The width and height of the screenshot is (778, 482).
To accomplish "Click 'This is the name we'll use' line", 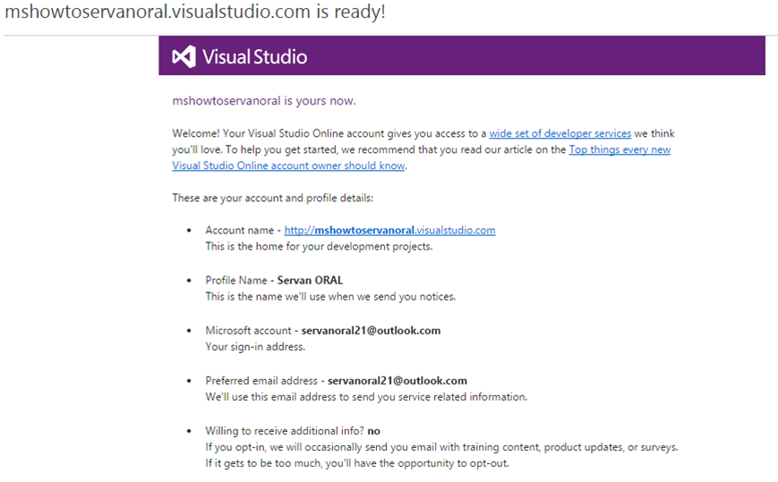I will (x=330, y=297).
